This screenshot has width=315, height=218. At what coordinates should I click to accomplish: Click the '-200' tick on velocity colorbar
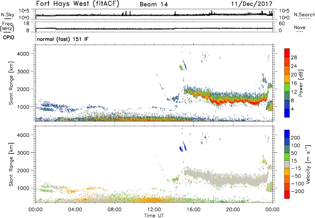298,191
